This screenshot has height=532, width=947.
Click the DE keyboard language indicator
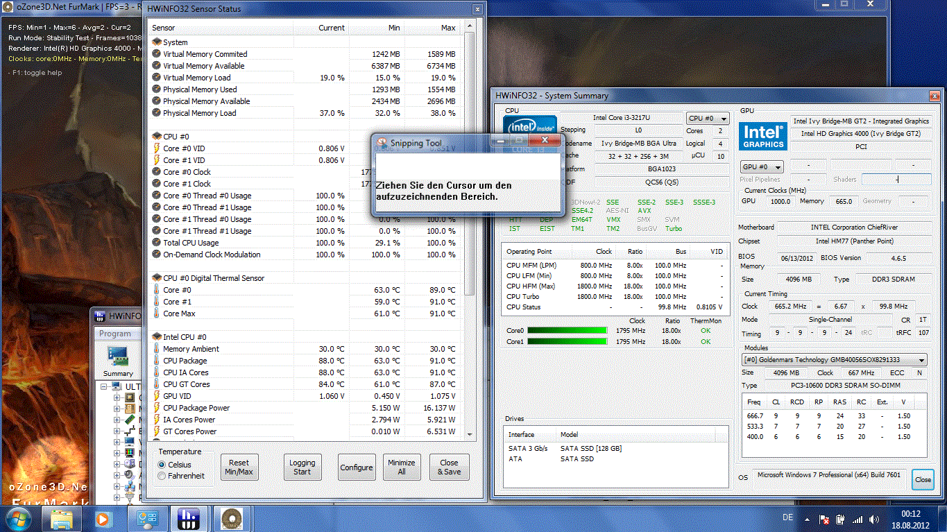(x=788, y=517)
